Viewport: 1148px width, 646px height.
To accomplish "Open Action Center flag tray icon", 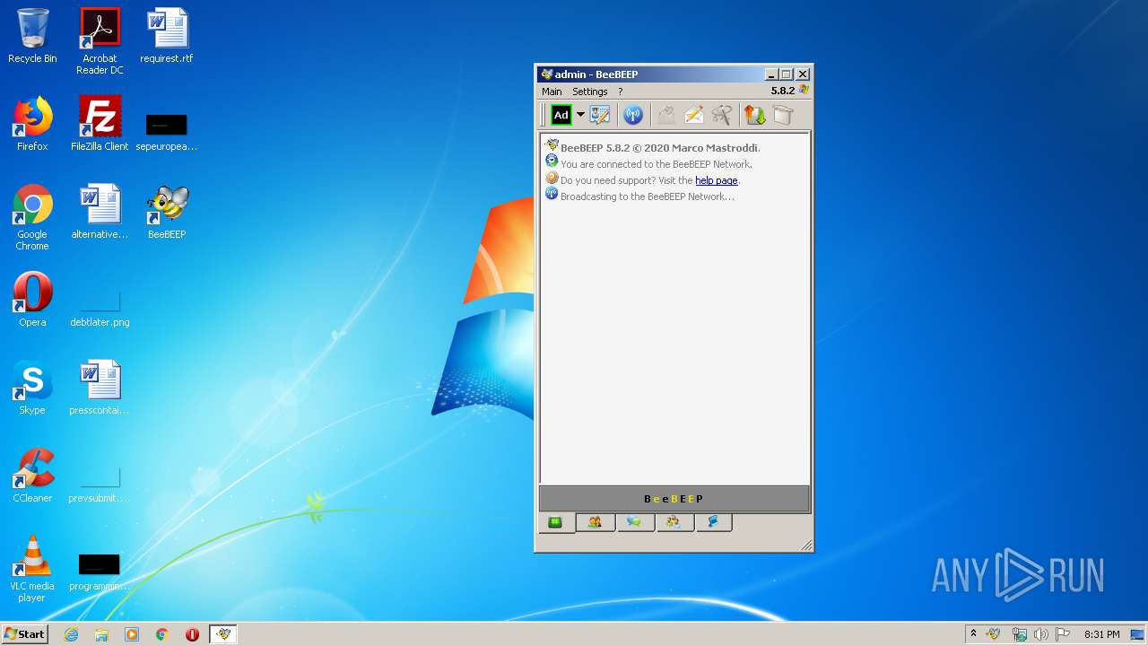I will [x=1063, y=634].
